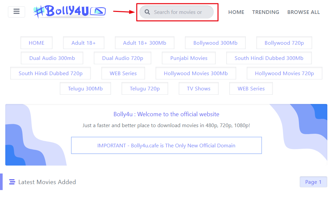The height and width of the screenshot is (198, 329).
Task: Open WEB Series beside South Hindi Dubbed 720p
Action: click(x=123, y=73)
